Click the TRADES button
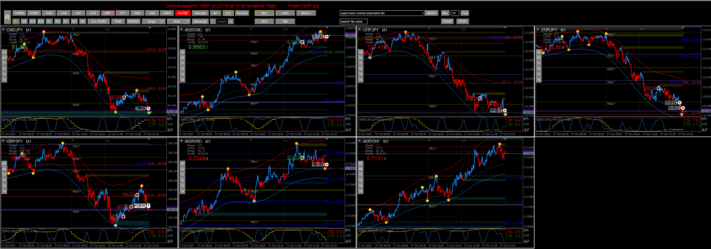 133,21
